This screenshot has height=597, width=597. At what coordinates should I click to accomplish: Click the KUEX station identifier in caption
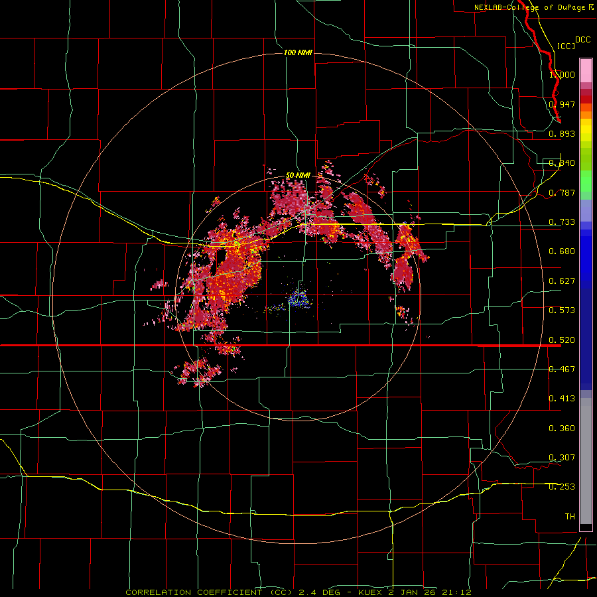pos(371,592)
